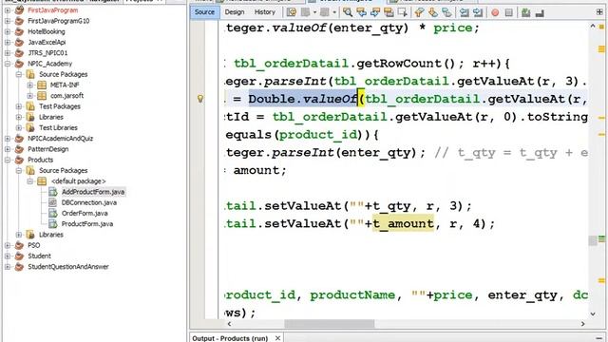Click the Uncomment code icon

(540, 13)
